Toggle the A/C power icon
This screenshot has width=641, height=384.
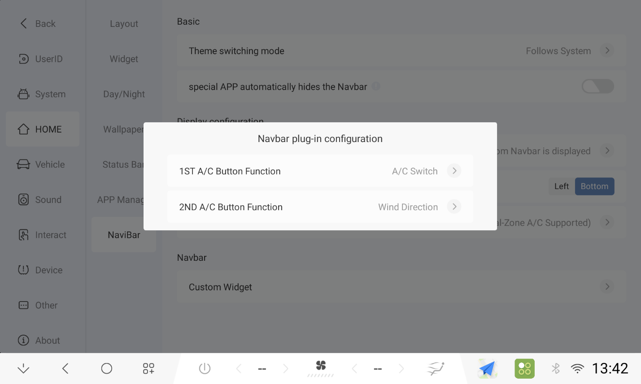click(205, 368)
